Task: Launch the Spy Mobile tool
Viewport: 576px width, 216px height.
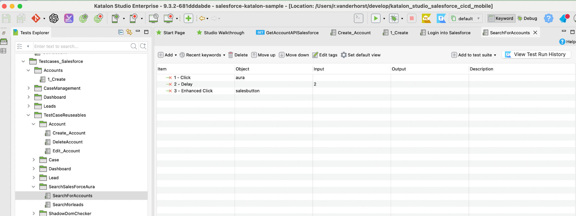Action: [x=116, y=19]
